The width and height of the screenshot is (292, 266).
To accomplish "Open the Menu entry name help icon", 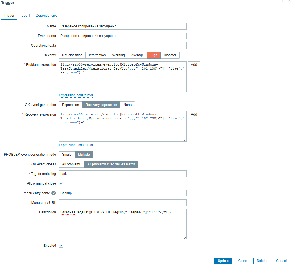I will 54,193.
